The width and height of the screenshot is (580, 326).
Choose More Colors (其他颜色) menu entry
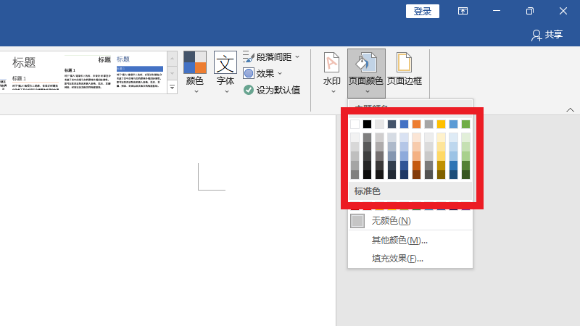[x=399, y=241]
